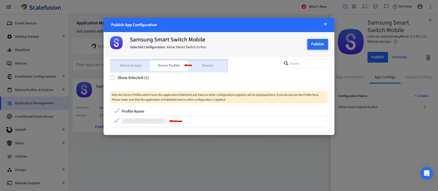Screen dimensions: 438x191
Task: Switch to Devices tab in dialog
Action: point(208,66)
